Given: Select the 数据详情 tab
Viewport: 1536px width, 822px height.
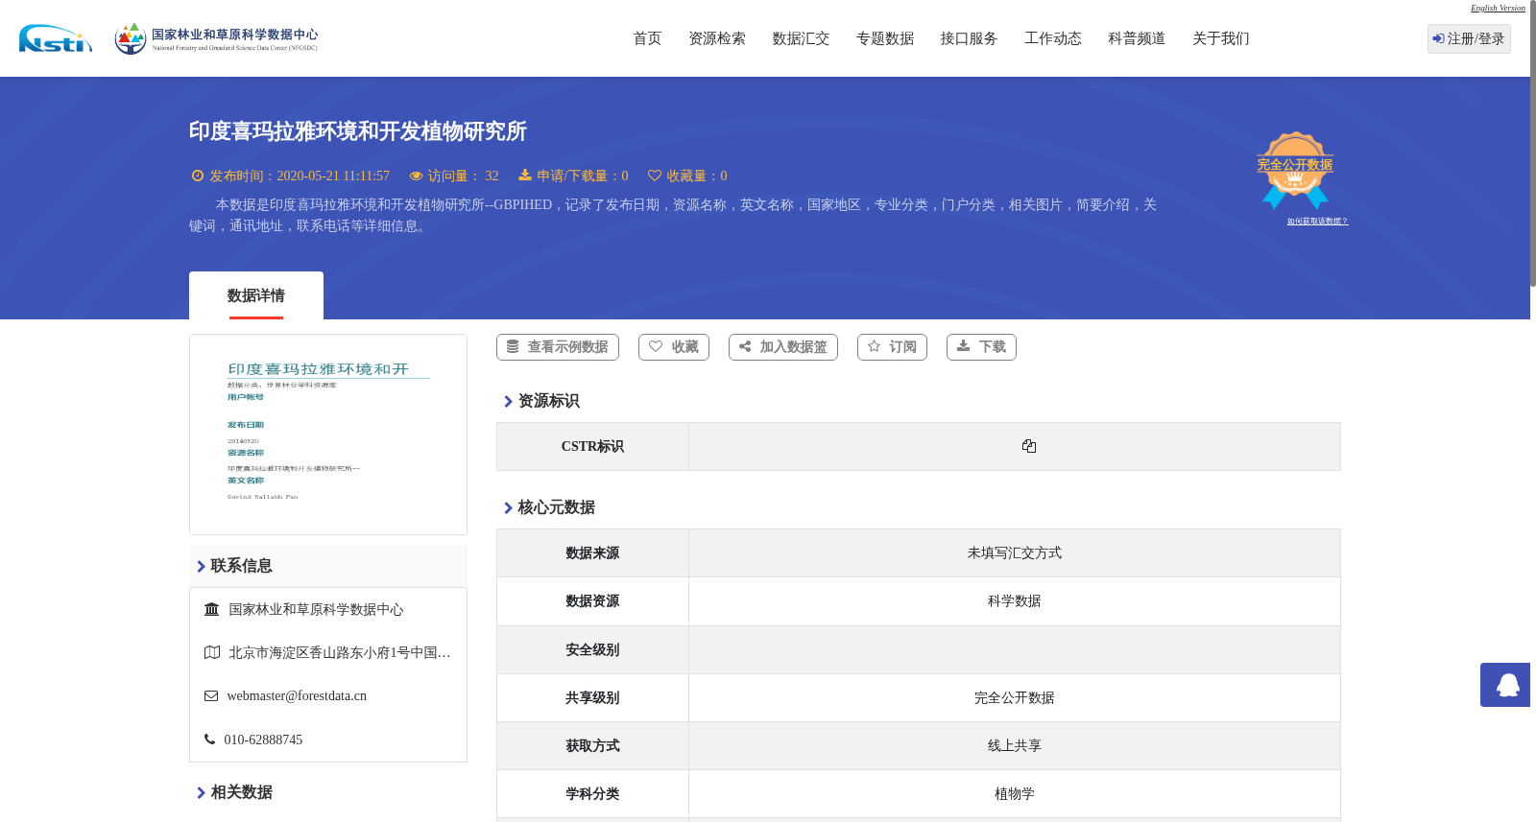Looking at the screenshot, I should point(256,295).
